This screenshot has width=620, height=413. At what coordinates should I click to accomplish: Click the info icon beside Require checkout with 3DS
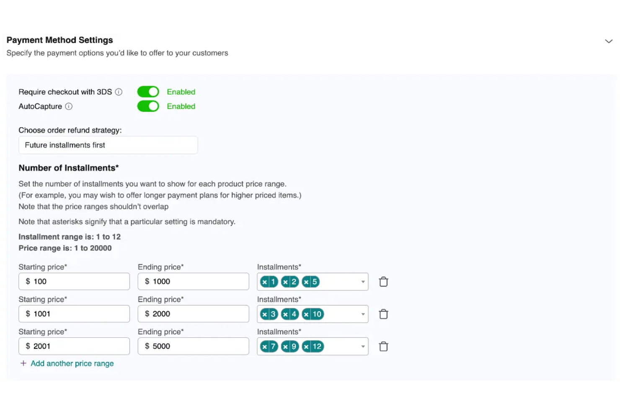coord(119,92)
